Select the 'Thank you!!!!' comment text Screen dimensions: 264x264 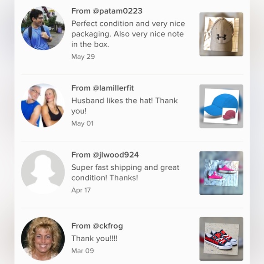pyautogui.click(x=94, y=239)
